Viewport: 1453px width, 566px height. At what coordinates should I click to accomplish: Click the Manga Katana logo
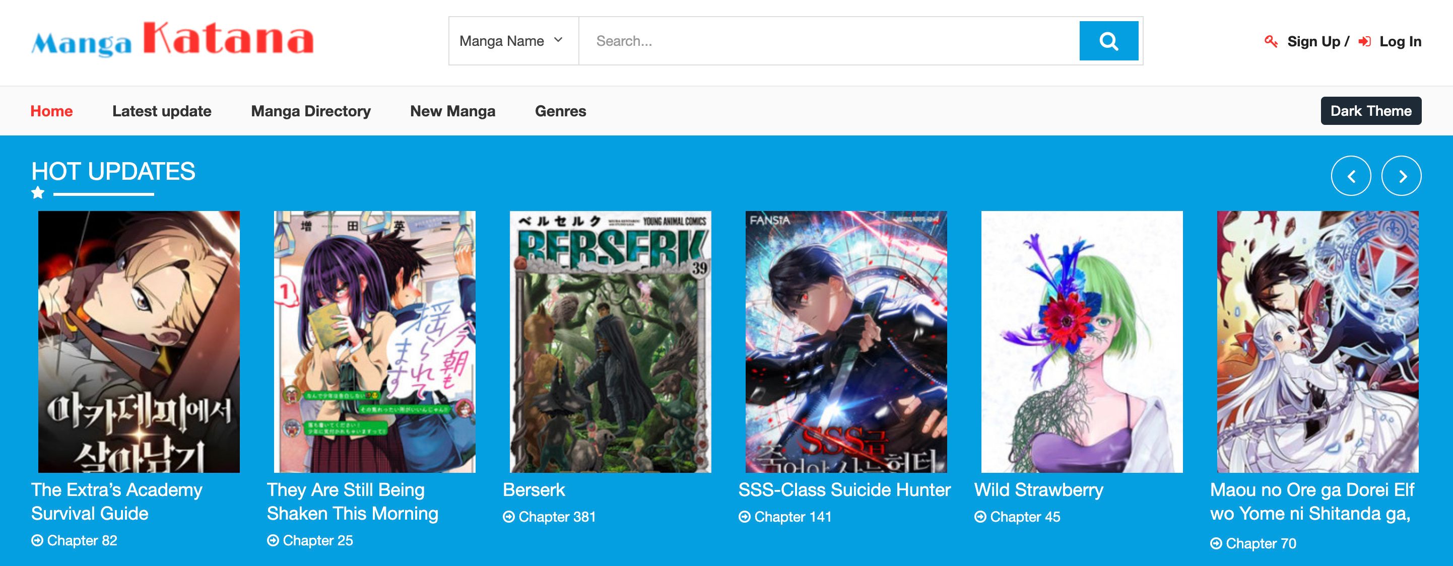click(172, 39)
